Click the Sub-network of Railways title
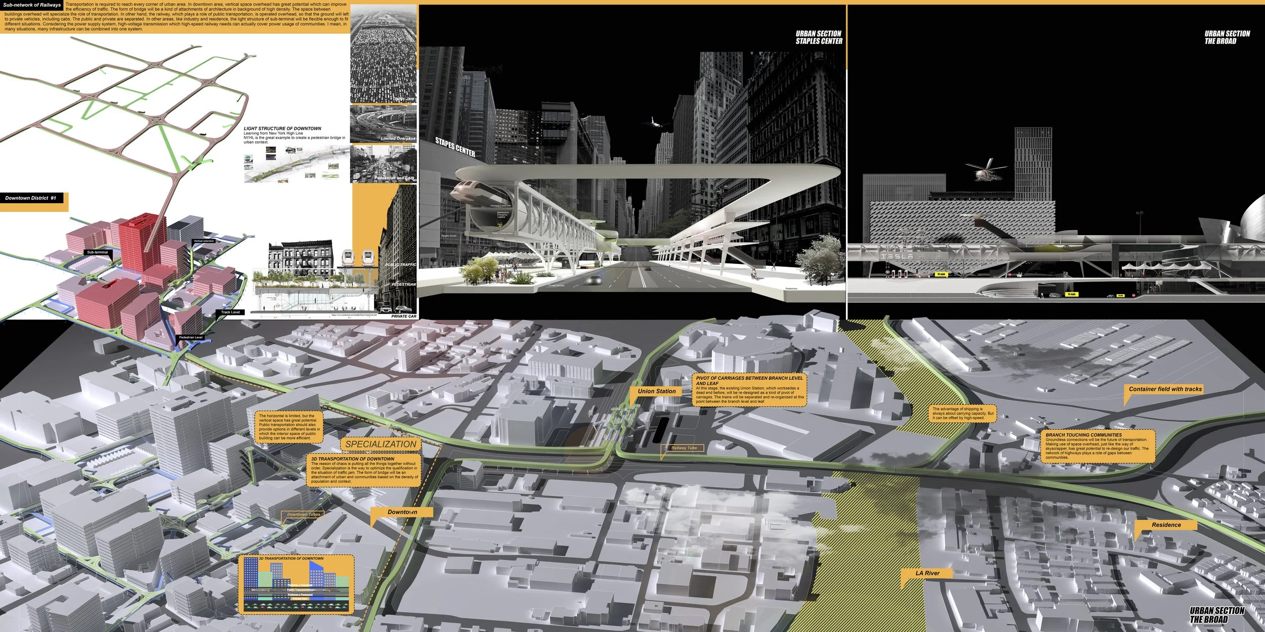This screenshot has width=1265, height=632. [x=32, y=5]
